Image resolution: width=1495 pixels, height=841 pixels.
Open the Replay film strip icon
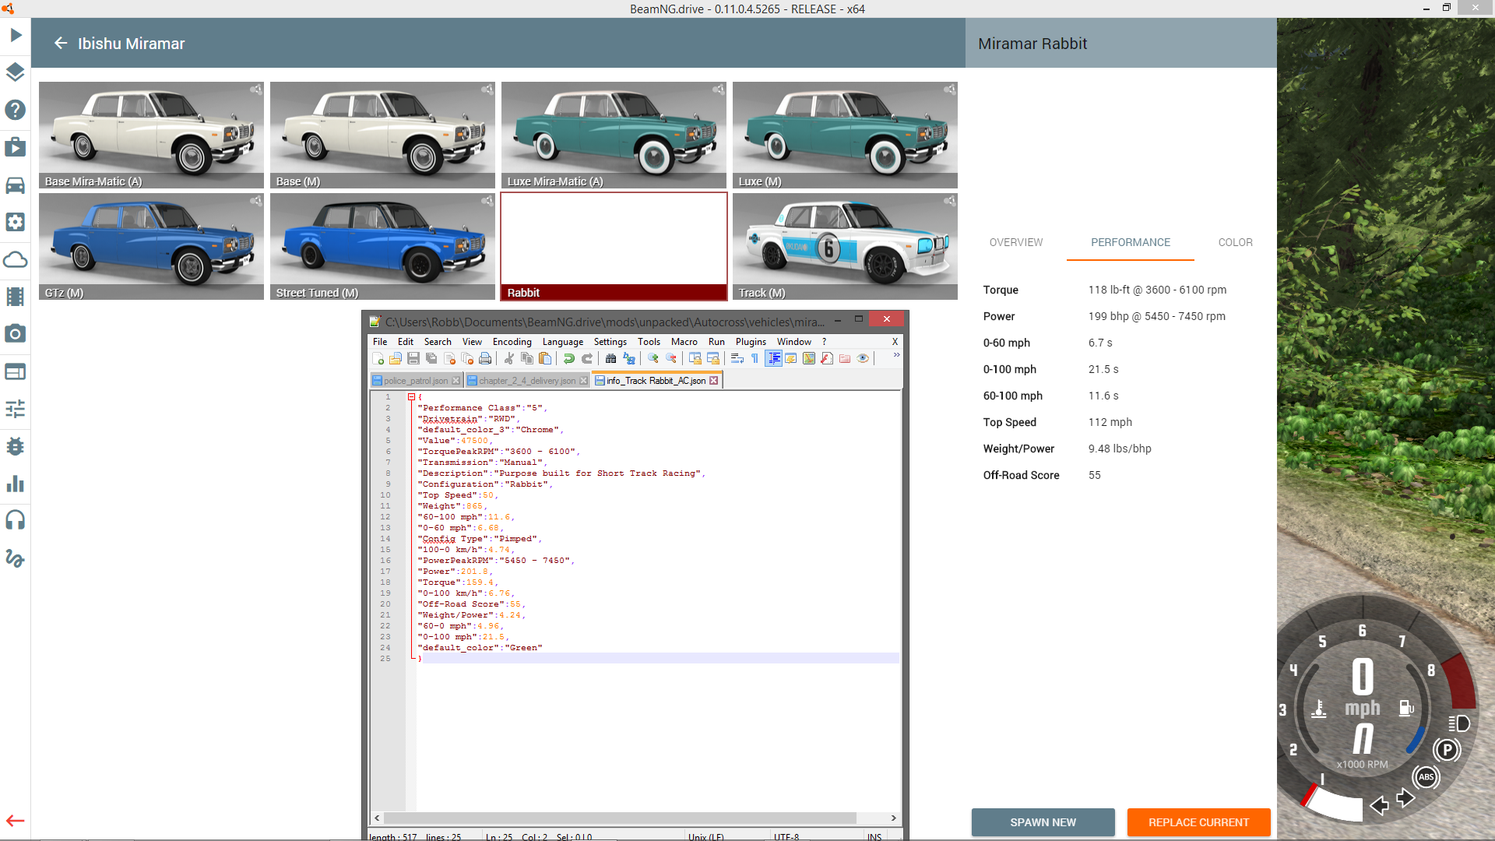16,297
